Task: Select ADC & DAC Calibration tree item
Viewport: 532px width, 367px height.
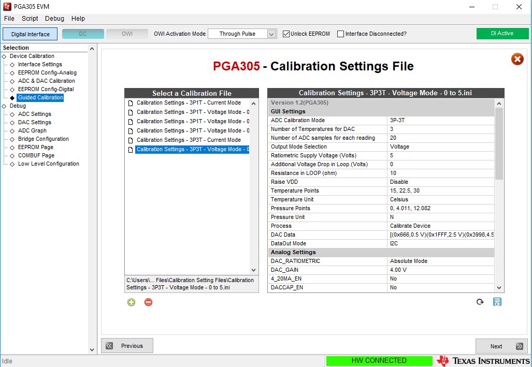Action: [x=47, y=81]
